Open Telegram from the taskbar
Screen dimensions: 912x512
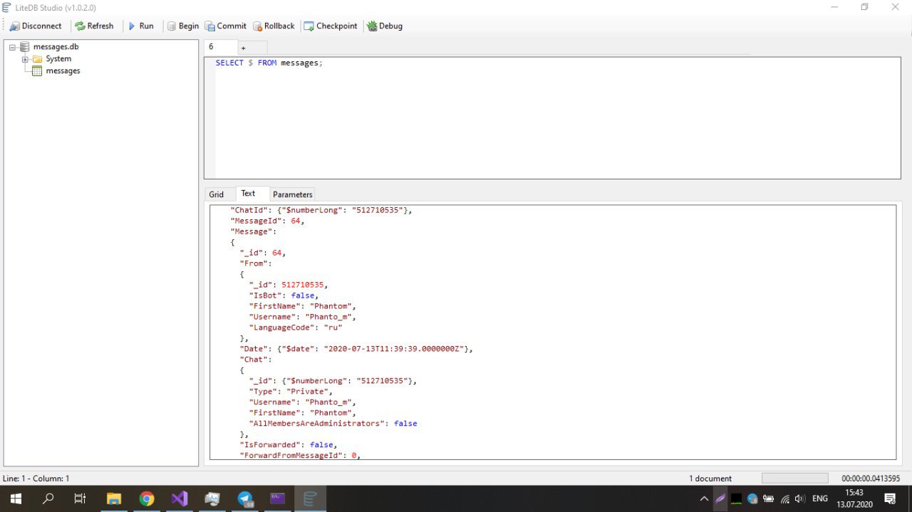[245, 498]
